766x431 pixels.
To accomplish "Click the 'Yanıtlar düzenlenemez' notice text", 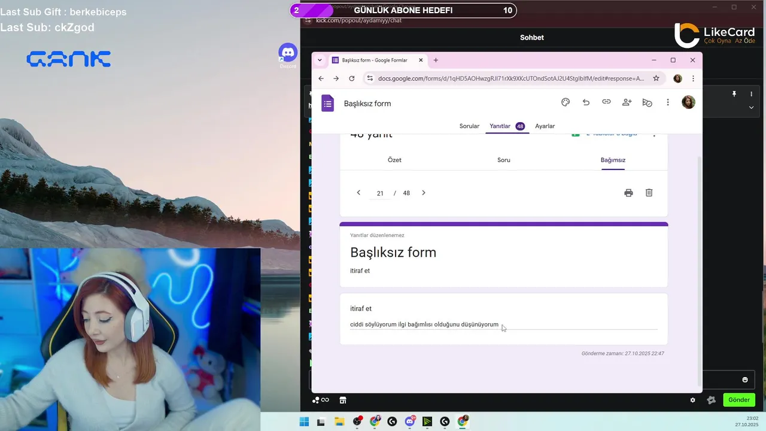I will coord(377,235).
